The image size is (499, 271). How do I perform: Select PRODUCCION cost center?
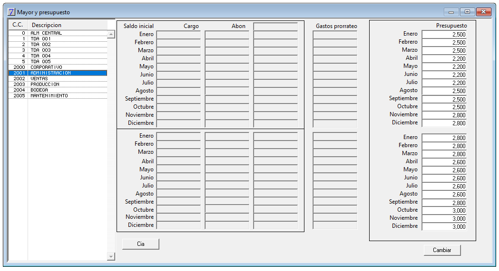(58, 84)
